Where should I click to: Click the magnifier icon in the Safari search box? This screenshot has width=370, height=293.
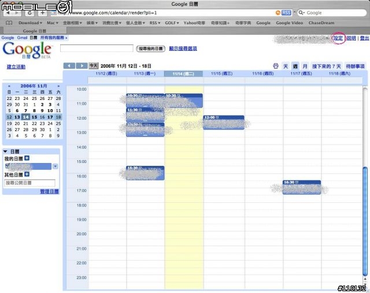click(301, 13)
